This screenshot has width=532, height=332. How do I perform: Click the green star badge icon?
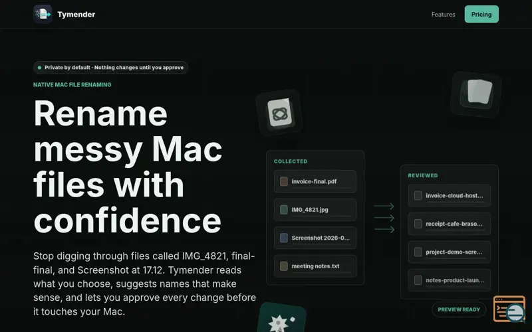[281, 319]
